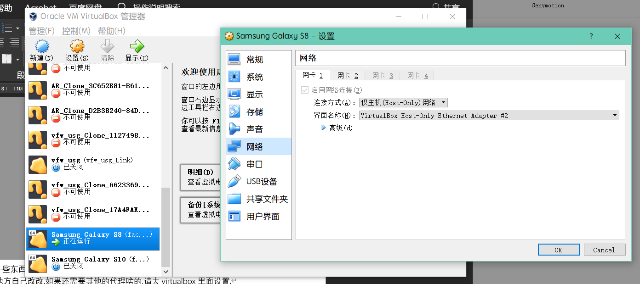Open the 用户界面 User interface category
This screenshot has height=284, width=640.
tap(259, 217)
